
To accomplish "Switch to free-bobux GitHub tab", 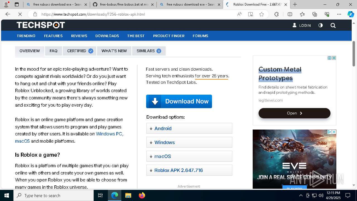I will (x=123, y=4).
